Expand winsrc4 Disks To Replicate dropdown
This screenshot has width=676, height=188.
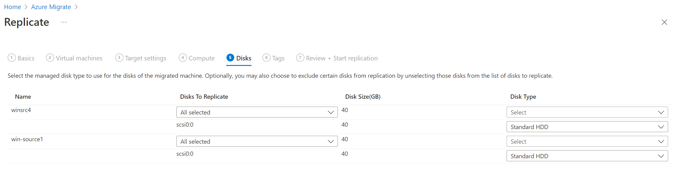pos(257,112)
